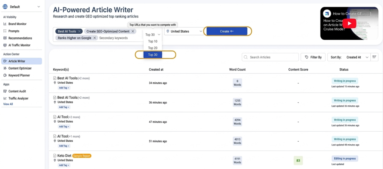Viewport: 383px width, 169px height.
Task: Click the document icon beside Keto Diet
Action: click(55, 156)
